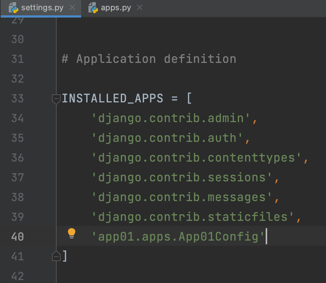Open the yellow lightbulb quick-fix on line 40
326x283 pixels.
pos(72,233)
